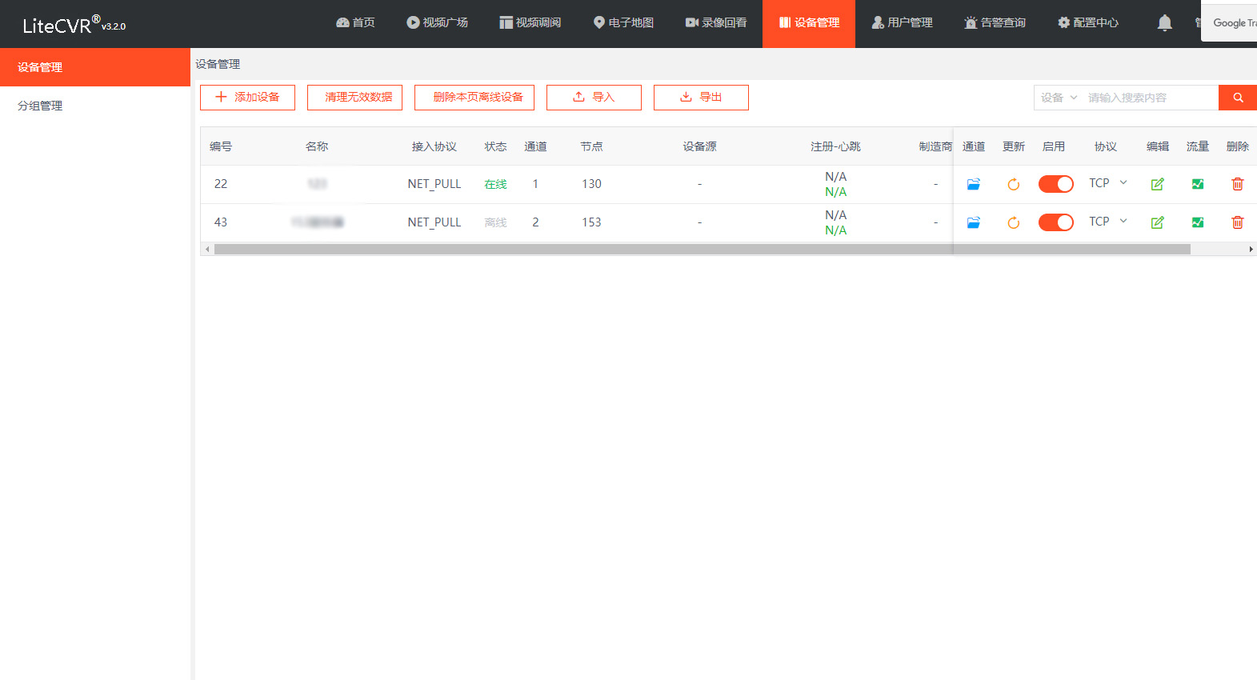Click 导出 export button
Viewport: 1257px width, 680px height.
[701, 98]
